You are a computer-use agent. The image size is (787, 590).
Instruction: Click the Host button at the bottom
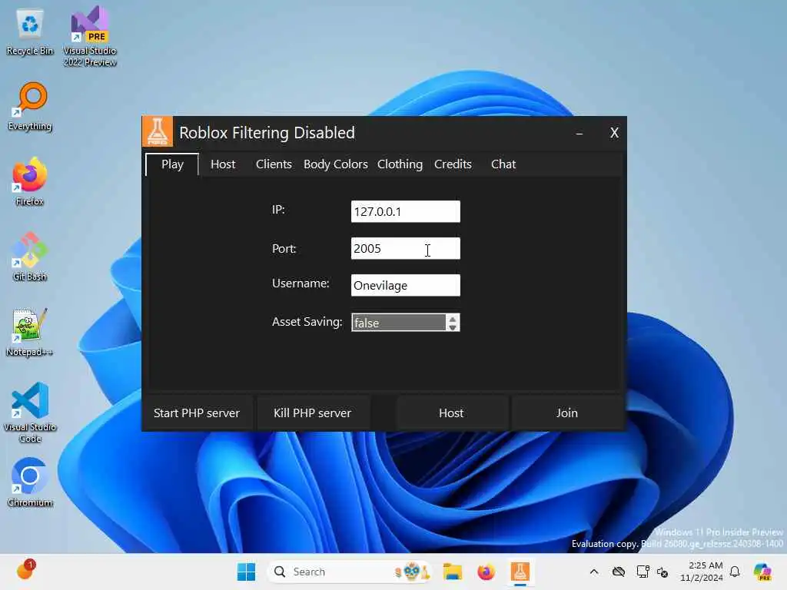(x=450, y=413)
